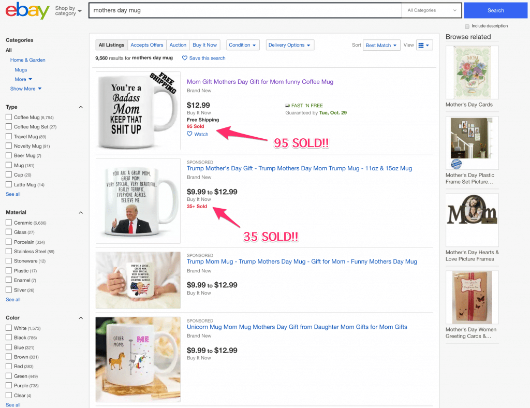This screenshot has width=530, height=408.
Task: Open the Condition filter dropdown
Action: (x=243, y=45)
